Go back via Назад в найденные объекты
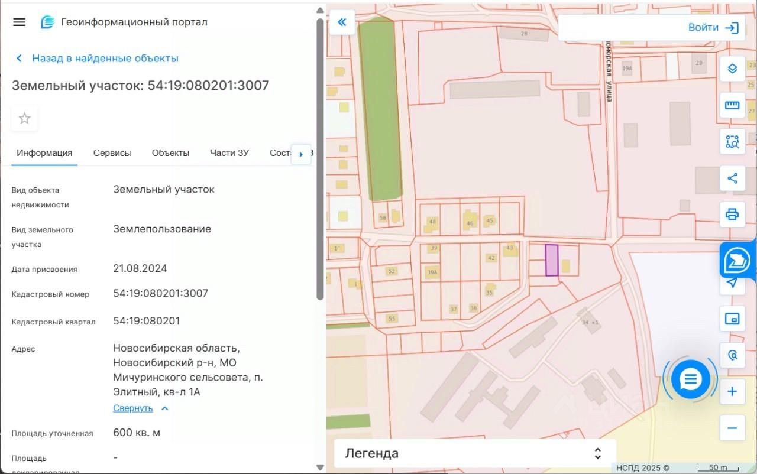Viewport: 757px width, 474px height. pyautogui.click(x=97, y=58)
